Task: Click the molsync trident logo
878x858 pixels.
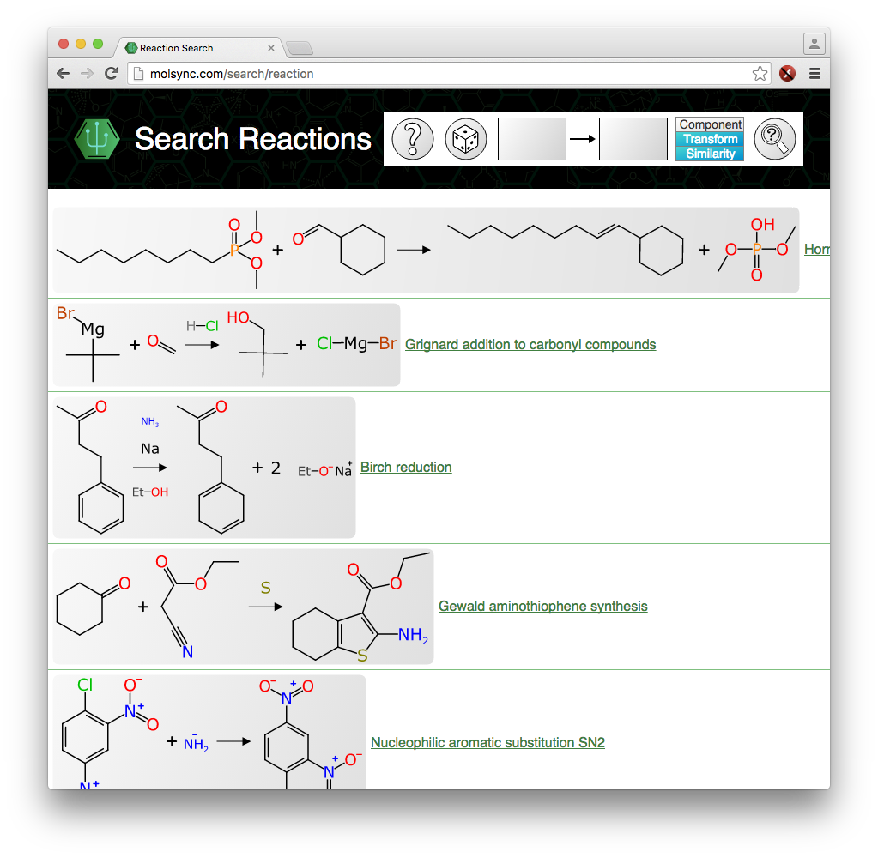Action: [x=95, y=138]
